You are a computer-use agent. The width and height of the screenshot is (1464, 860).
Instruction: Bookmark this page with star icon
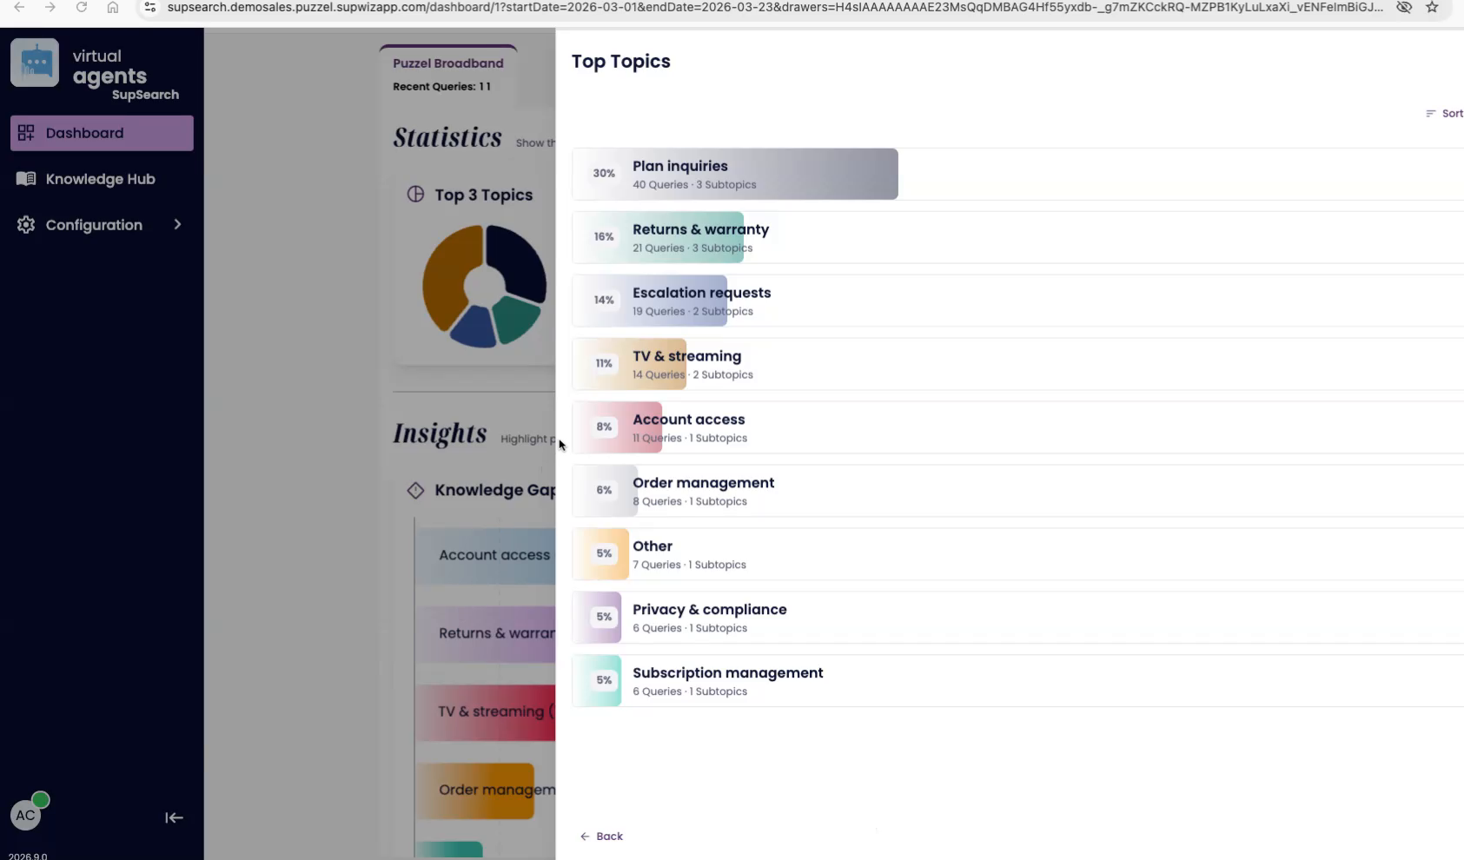point(1432,8)
